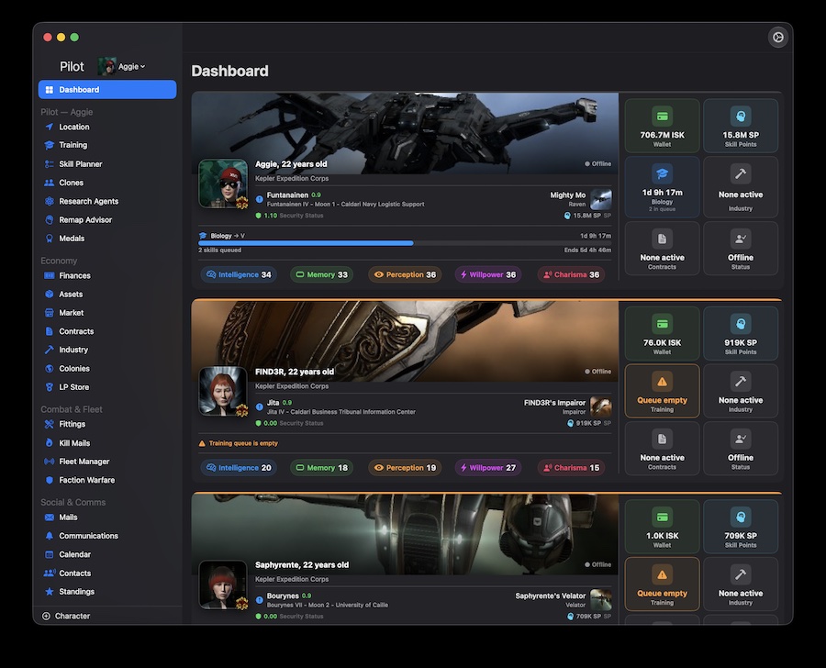Click the Standings star icon

coord(49,592)
